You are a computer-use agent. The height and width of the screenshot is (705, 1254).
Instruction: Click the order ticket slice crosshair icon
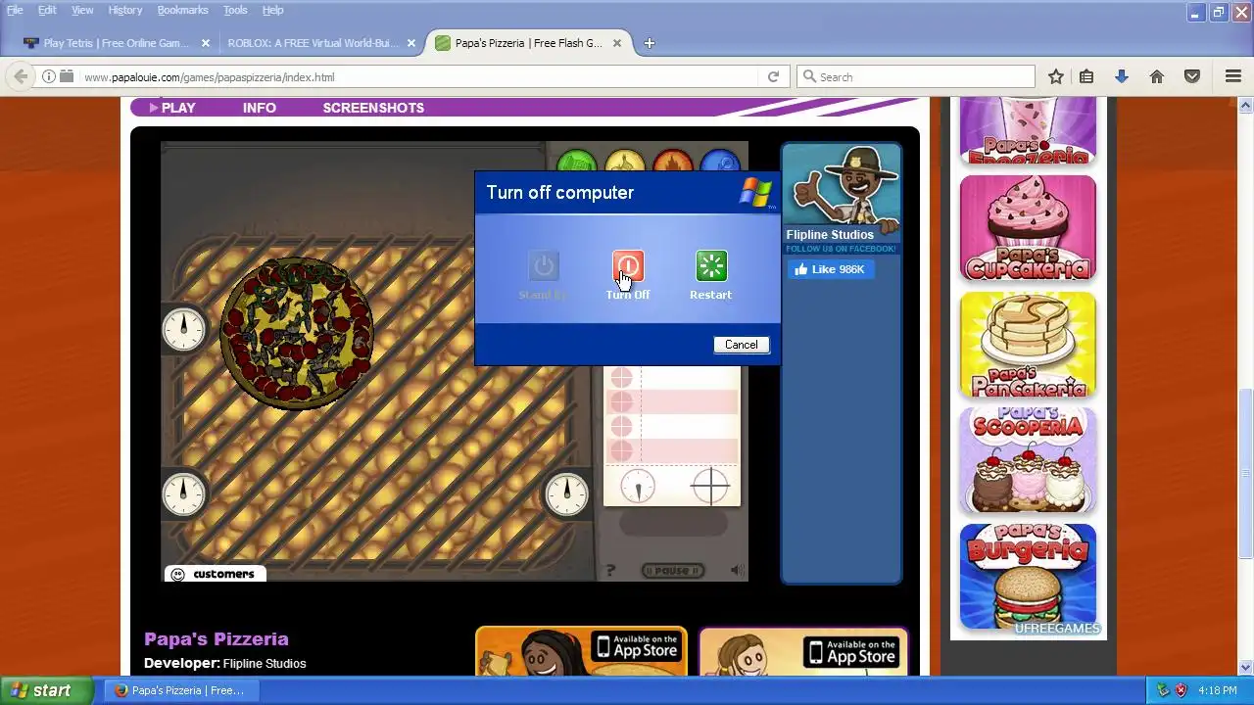[x=710, y=487]
